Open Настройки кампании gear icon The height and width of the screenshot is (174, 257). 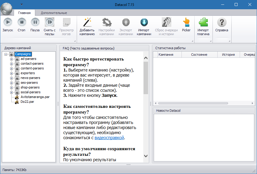click(107, 22)
